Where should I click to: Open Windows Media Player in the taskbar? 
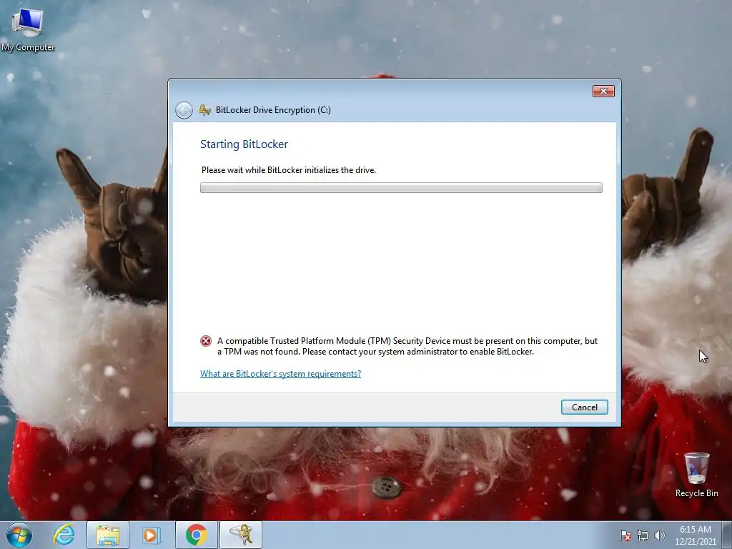(x=152, y=535)
